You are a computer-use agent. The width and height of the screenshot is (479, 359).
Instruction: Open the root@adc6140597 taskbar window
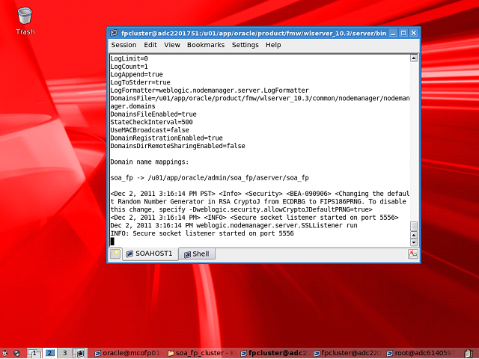421,353
